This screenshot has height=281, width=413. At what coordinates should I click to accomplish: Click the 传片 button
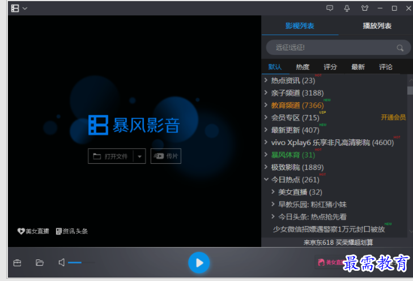coord(165,156)
